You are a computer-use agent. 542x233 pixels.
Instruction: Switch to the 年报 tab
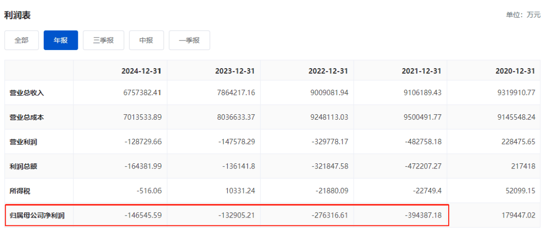point(61,41)
